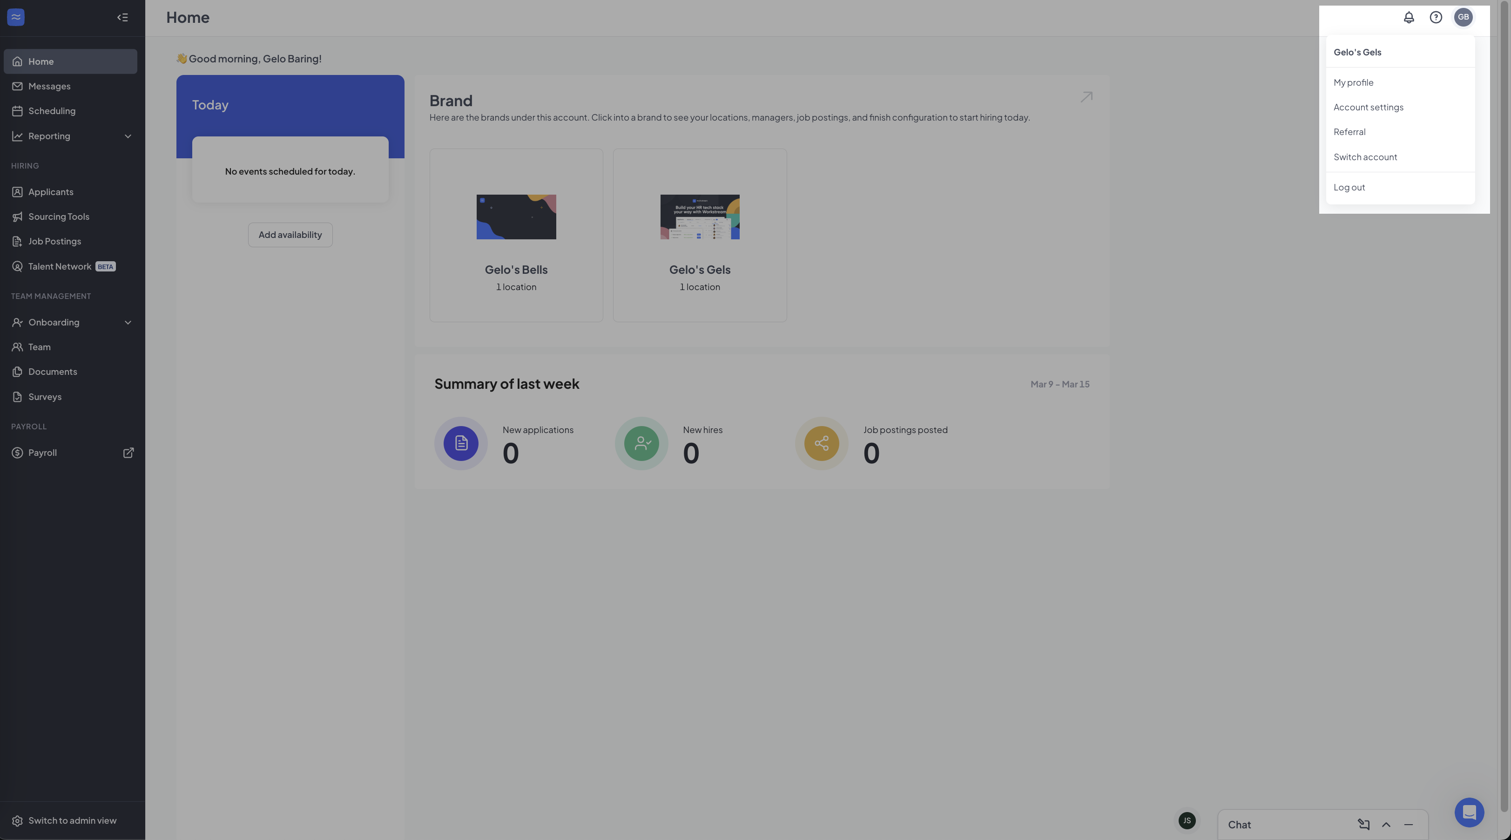Click the notifications bell icon
This screenshot has height=840, width=1511.
1408,17
